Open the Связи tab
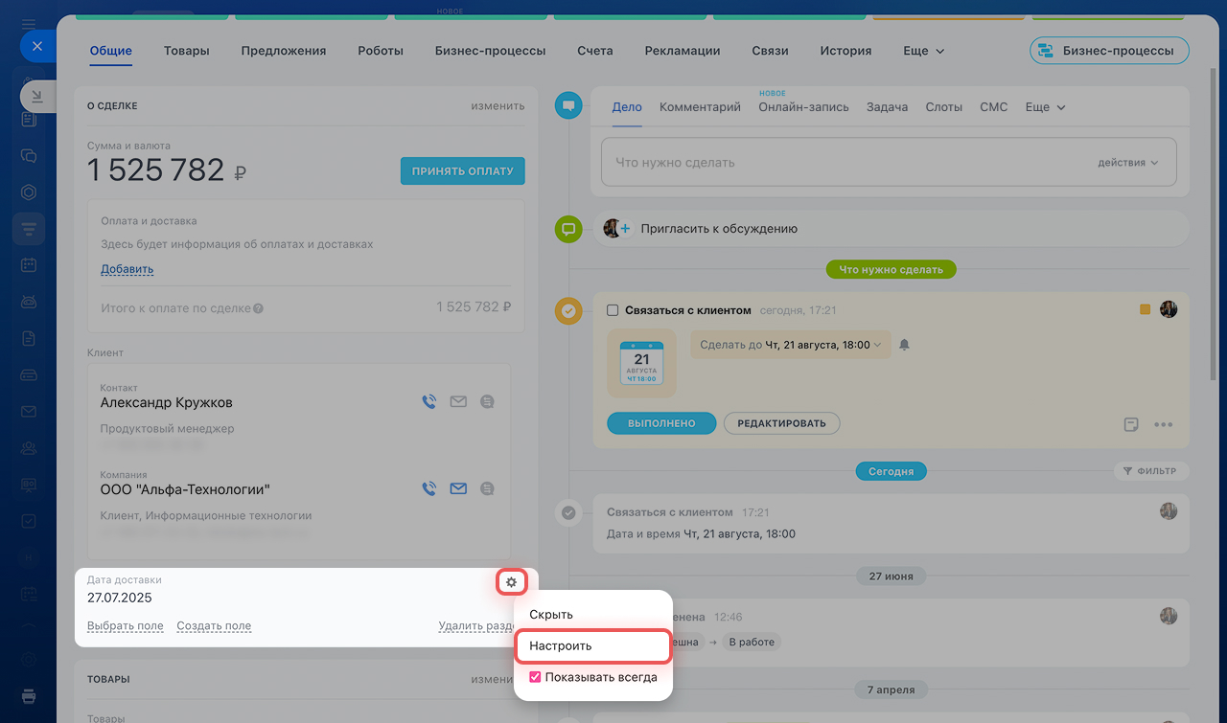1227x723 pixels. pos(770,51)
